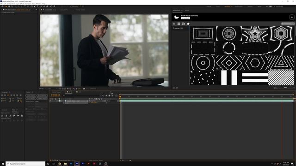Select the Rectangle shape tool
Image resolution: width=296 pixels, height=166 pixels.
click(31, 6)
